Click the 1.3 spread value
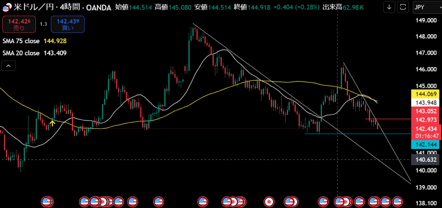442x208 pixels. (x=43, y=24)
